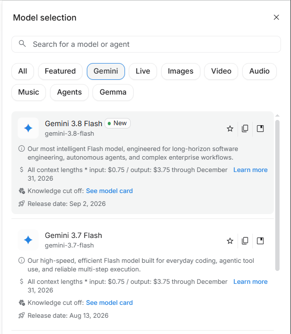Select the Gemini filter chip
Screen dimensions: 291x334
pyautogui.click(x=106, y=71)
